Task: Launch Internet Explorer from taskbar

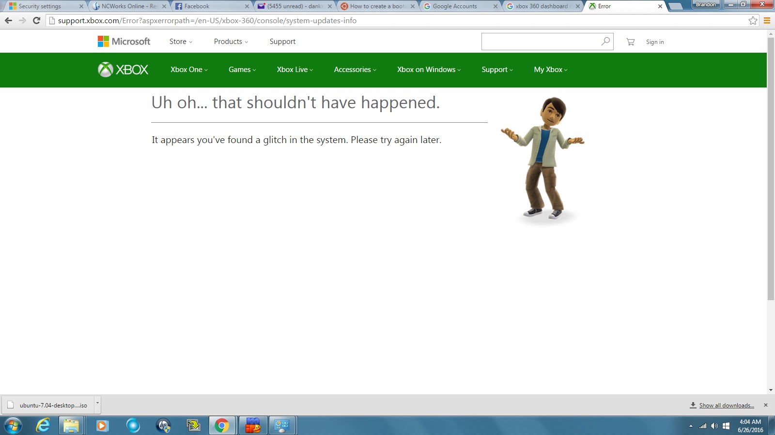Action: pos(43,426)
